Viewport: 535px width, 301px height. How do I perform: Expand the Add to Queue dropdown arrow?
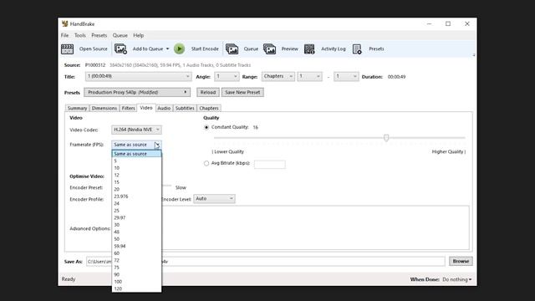[167, 48]
